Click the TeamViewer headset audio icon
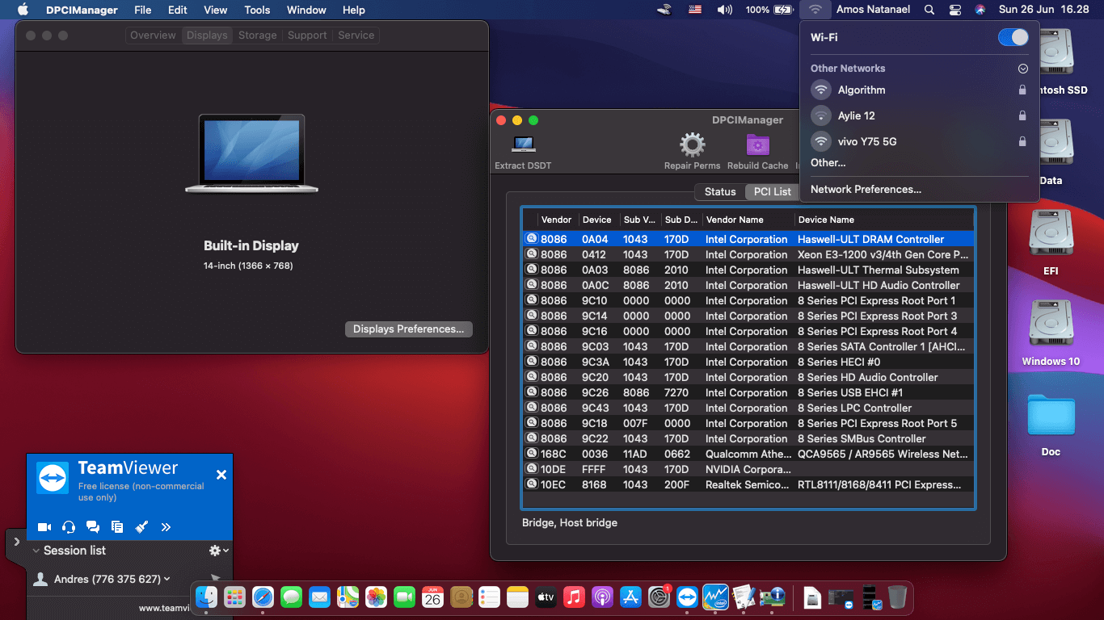Screen dimensions: 1104x620 (69, 526)
